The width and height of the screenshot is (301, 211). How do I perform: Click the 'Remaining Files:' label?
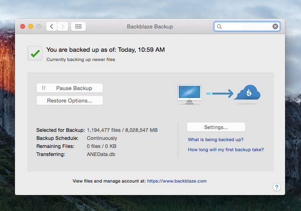[x=55, y=146]
